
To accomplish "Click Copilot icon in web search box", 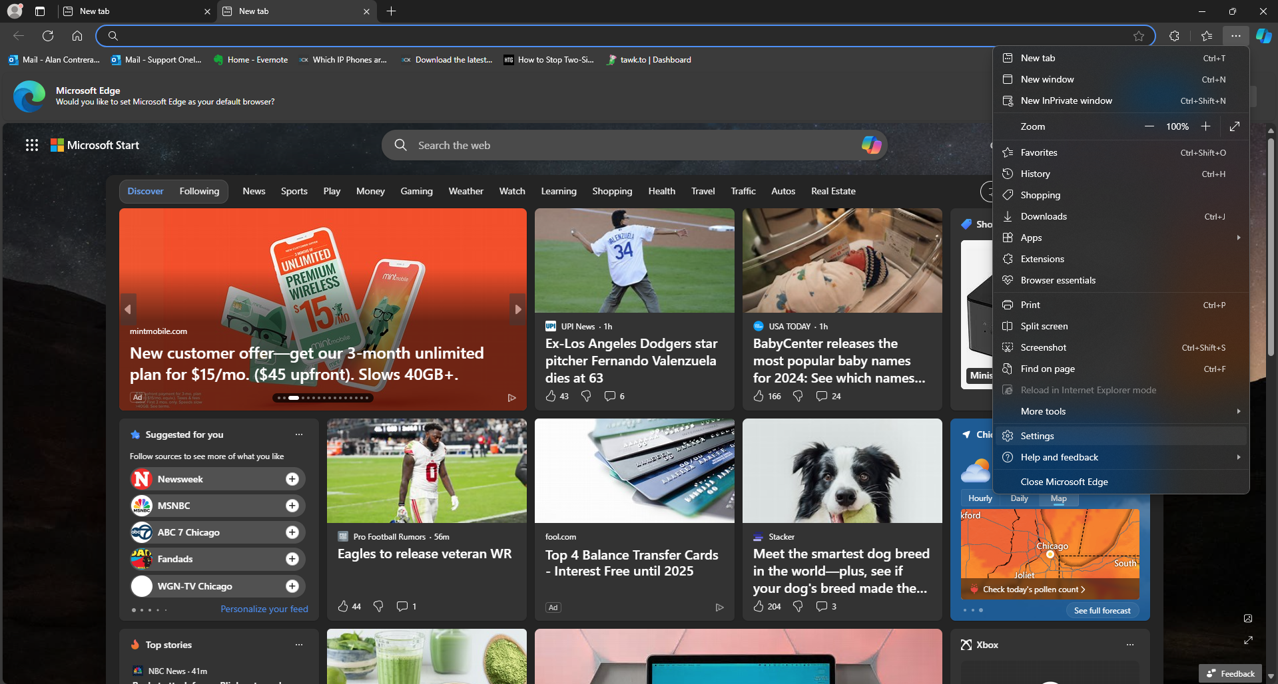I will 871,145.
